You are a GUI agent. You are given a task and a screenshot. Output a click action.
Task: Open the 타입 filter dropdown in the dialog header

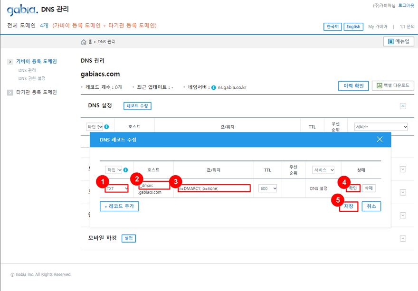pos(114,170)
